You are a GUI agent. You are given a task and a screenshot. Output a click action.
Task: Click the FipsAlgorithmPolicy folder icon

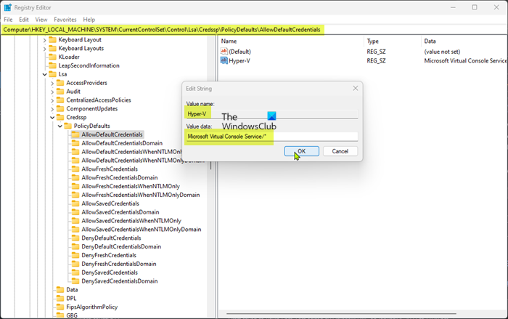tap(60, 307)
